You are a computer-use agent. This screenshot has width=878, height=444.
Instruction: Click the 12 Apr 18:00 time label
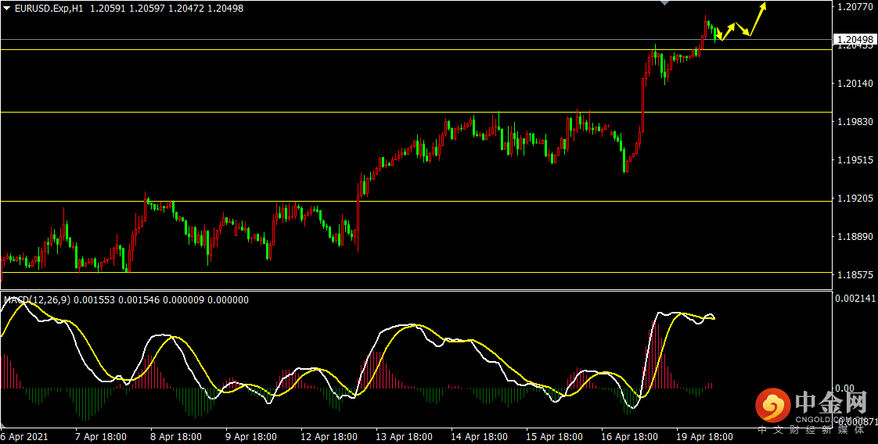coord(329,436)
